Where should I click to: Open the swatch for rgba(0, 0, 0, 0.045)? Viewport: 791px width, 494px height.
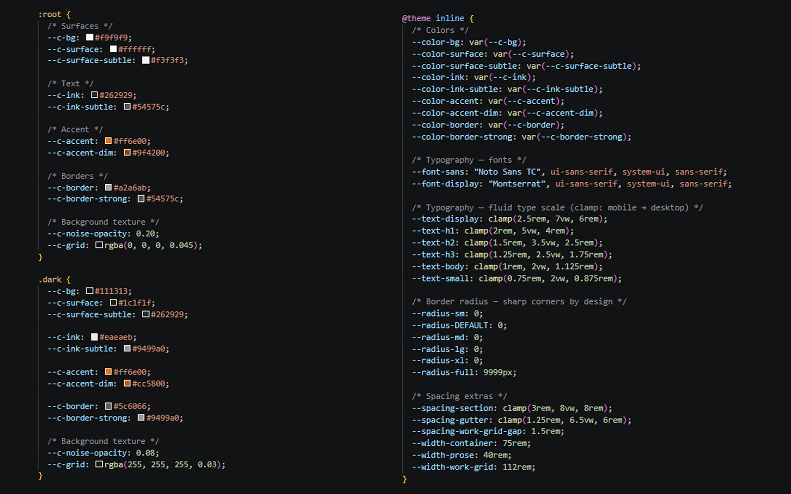click(99, 245)
